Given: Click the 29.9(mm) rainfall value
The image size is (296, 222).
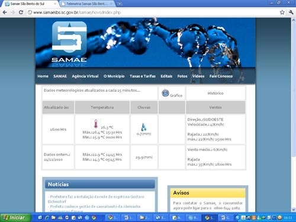Looking at the screenshot, I should coord(144,157).
